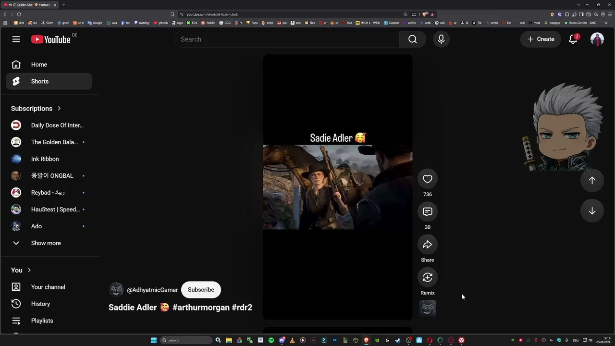
Task: Open the Reddit bookmark
Action: click(208, 23)
